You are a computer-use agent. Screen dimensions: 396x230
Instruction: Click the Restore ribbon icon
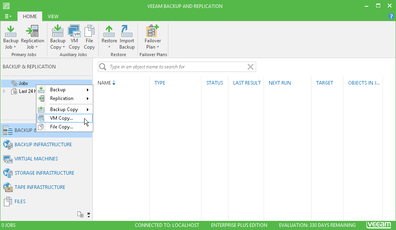(109, 31)
